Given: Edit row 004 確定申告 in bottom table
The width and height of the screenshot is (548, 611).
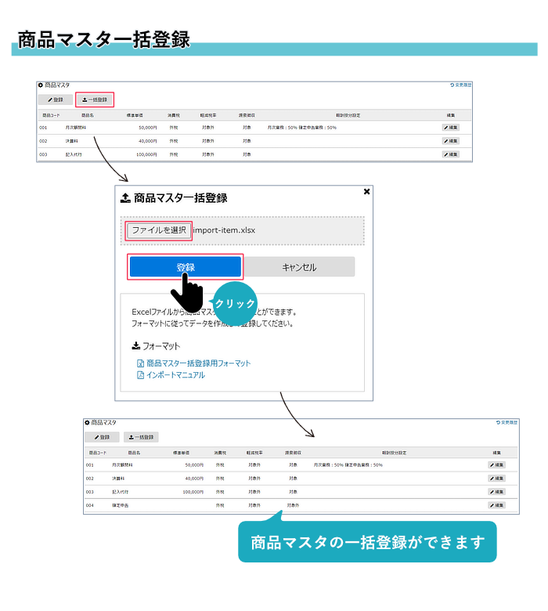Looking at the screenshot, I should pyautogui.click(x=497, y=505).
